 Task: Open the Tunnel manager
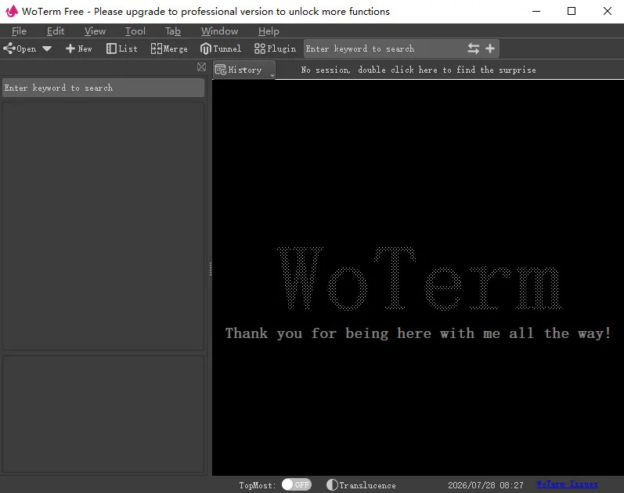221,49
